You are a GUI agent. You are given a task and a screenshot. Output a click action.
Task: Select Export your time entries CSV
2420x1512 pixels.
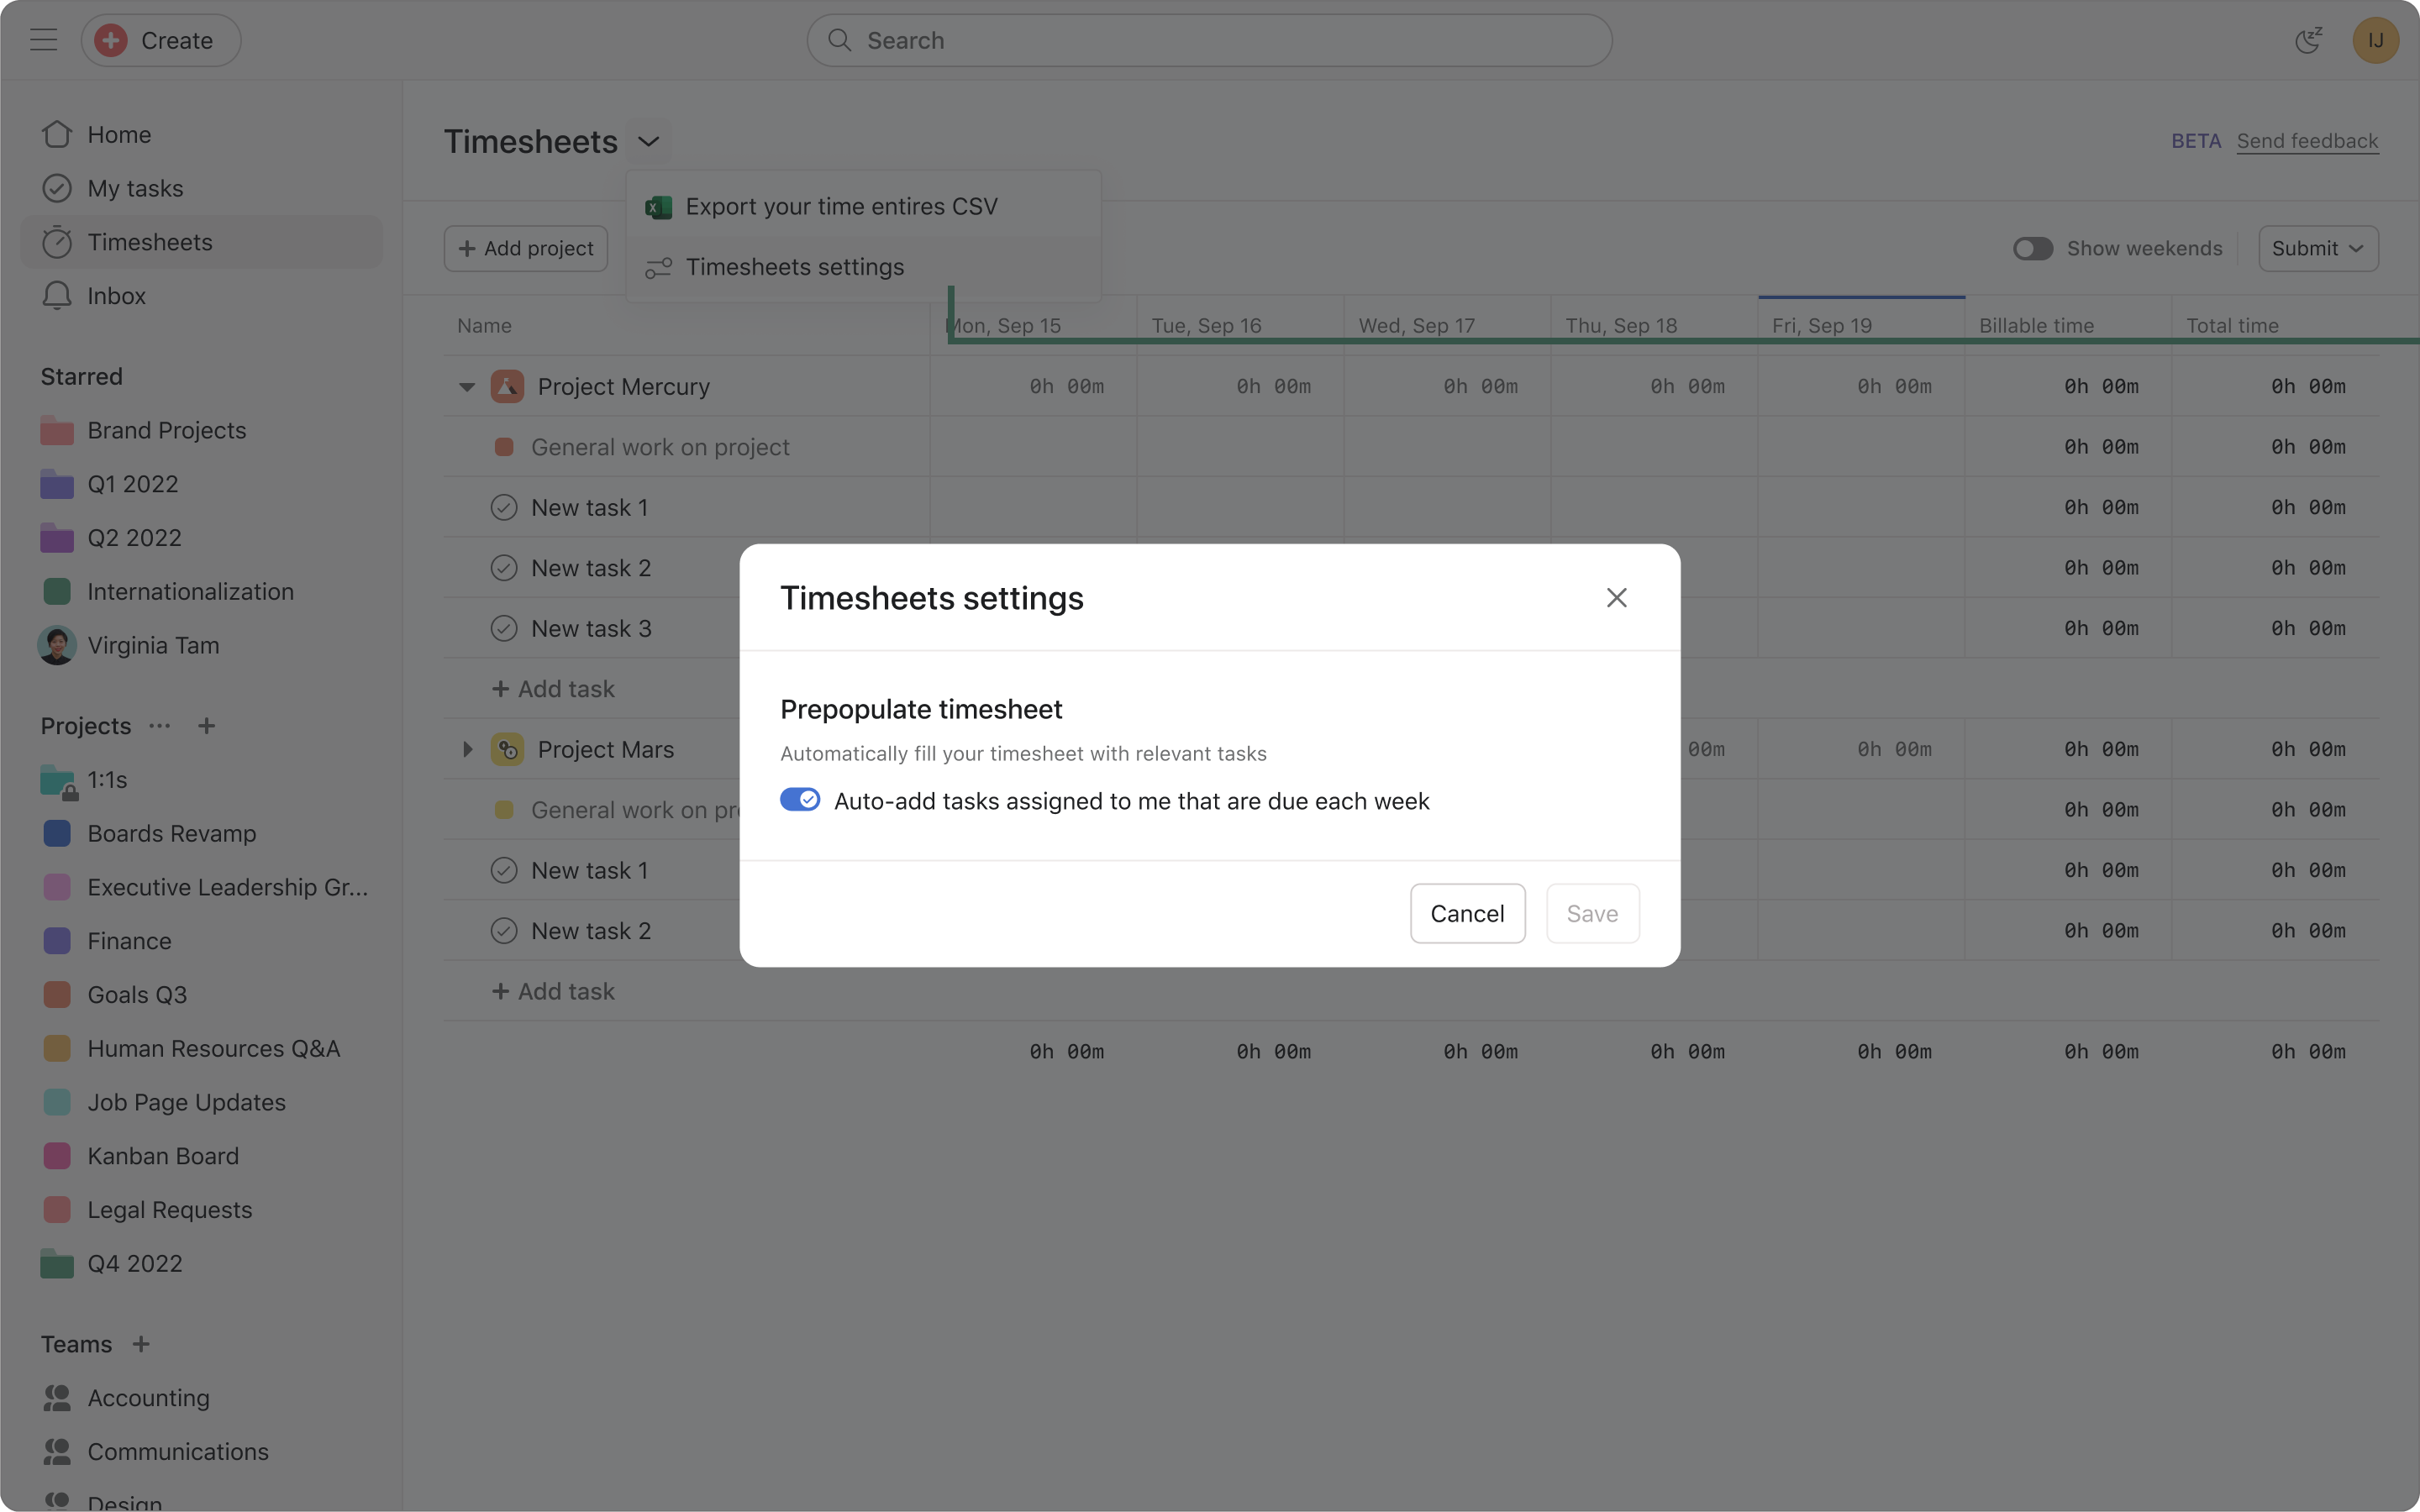pyautogui.click(x=840, y=206)
